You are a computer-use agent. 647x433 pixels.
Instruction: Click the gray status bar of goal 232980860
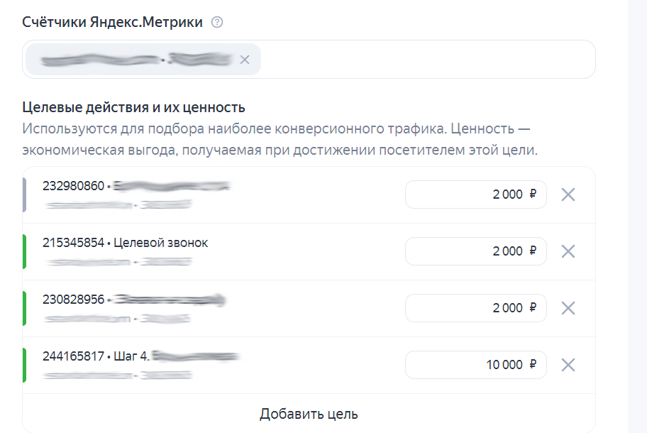[x=25, y=194]
